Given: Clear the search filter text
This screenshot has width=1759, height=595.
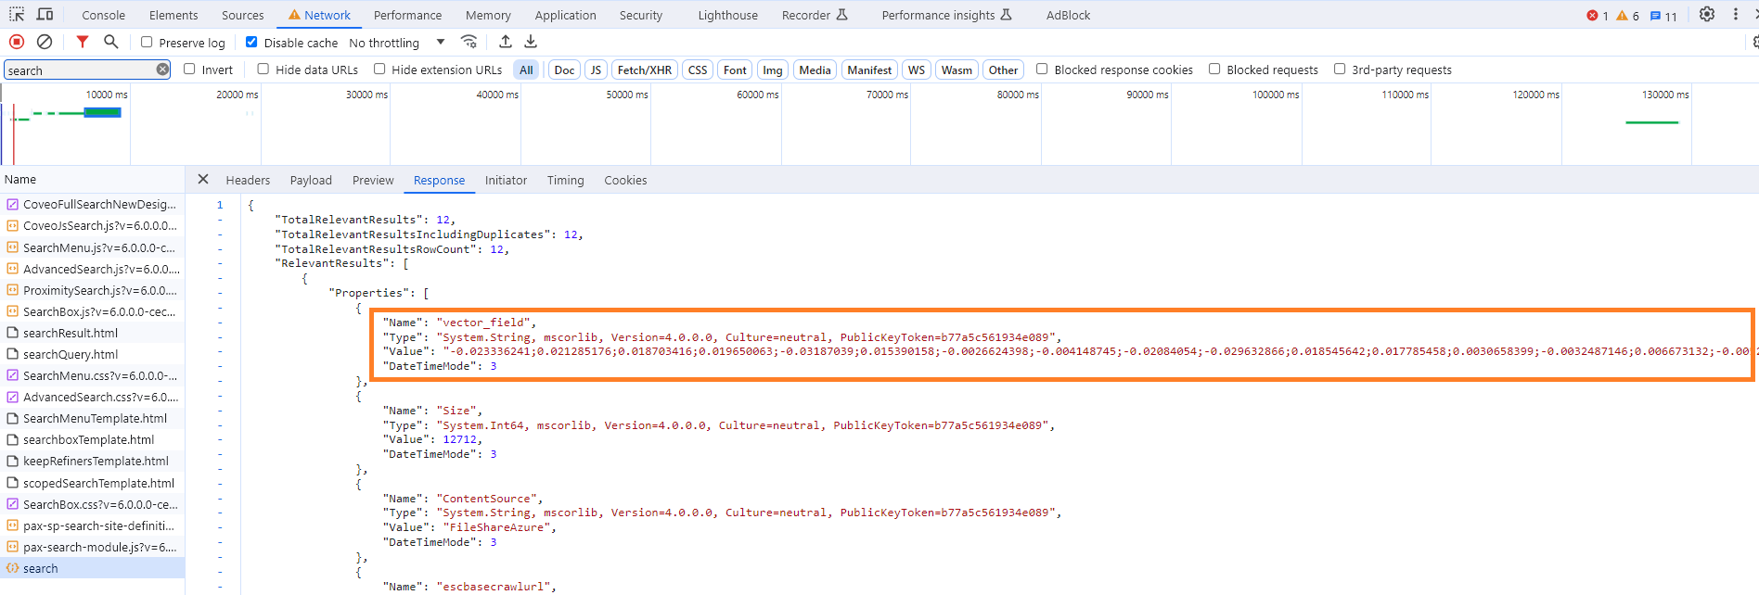Looking at the screenshot, I should click(x=162, y=70).
